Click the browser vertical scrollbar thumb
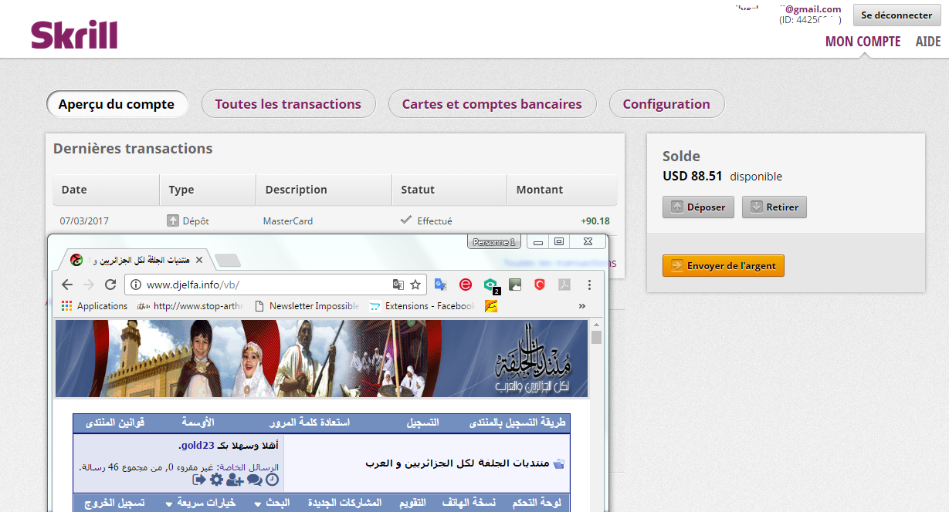The height and width of the screenshot is (512, 949). coord(596,337)
